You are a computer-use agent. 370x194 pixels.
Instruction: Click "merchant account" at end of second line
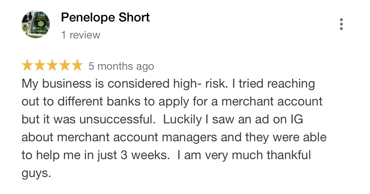coord(272,102)
